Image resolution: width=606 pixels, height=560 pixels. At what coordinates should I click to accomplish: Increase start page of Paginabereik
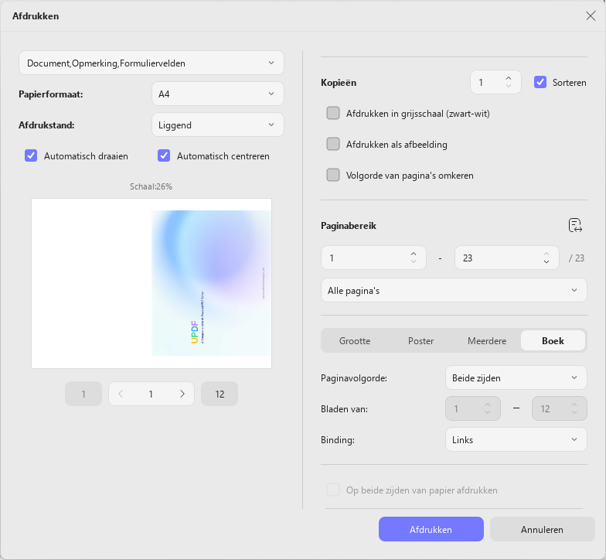(x=413, y=254)
